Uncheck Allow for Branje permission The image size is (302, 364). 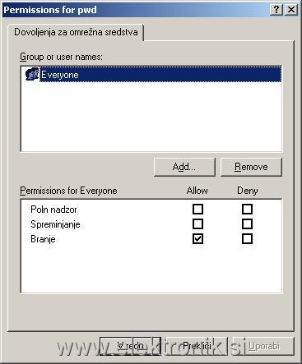[197, 239]
